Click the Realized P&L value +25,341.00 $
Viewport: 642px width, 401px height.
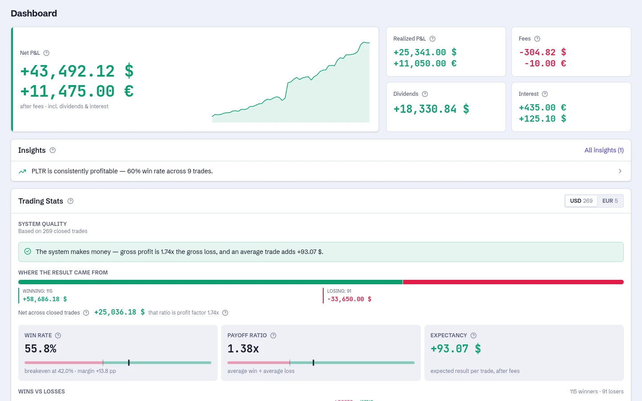click(425, 52)
